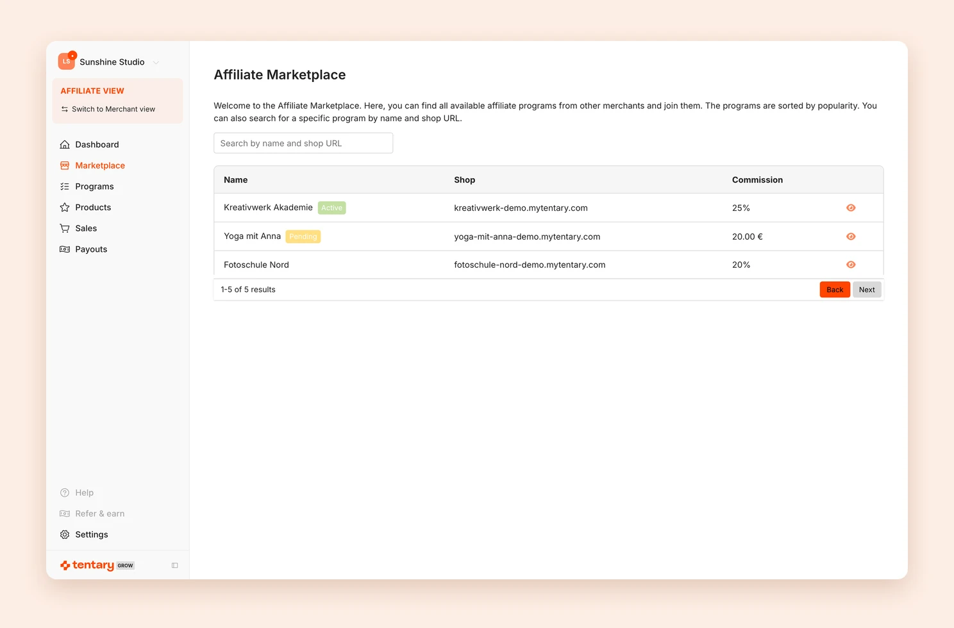Click the Yoga mit Anna program name

252,236
